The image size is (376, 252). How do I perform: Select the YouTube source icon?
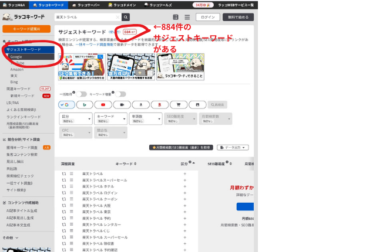coord(103,104)
